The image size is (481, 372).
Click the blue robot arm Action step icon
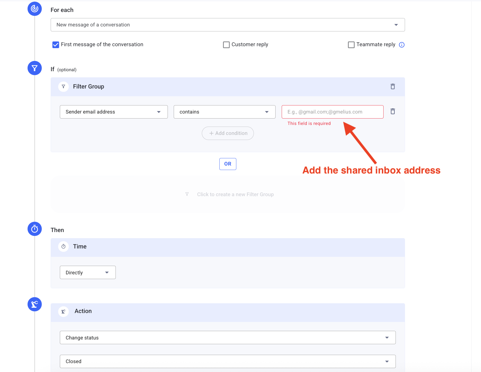pos(35,304)
